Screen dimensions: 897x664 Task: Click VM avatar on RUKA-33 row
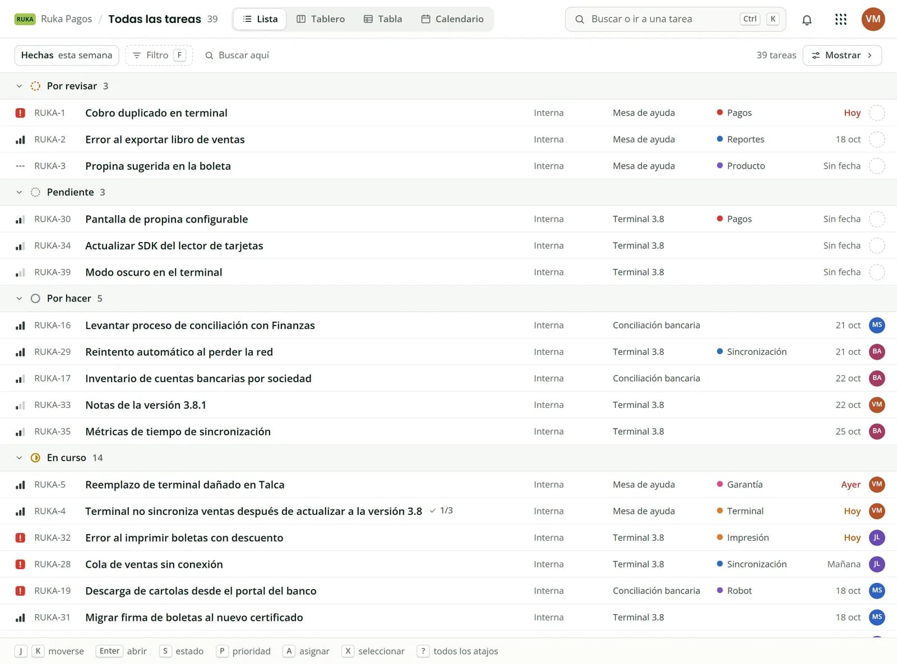877,405
